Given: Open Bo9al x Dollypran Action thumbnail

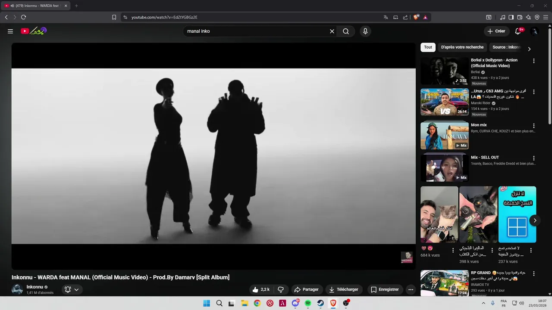Looking at the screenshot, I should coord(445,71).
